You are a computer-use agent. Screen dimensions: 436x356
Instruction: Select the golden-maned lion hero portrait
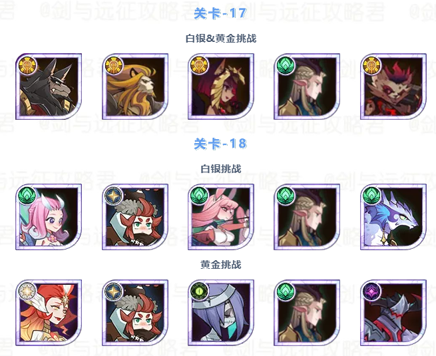(135, 87)
